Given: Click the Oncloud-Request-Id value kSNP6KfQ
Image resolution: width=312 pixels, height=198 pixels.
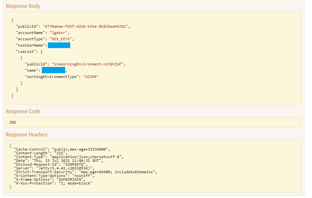Looking at the screenshot, I should point(74,164).
